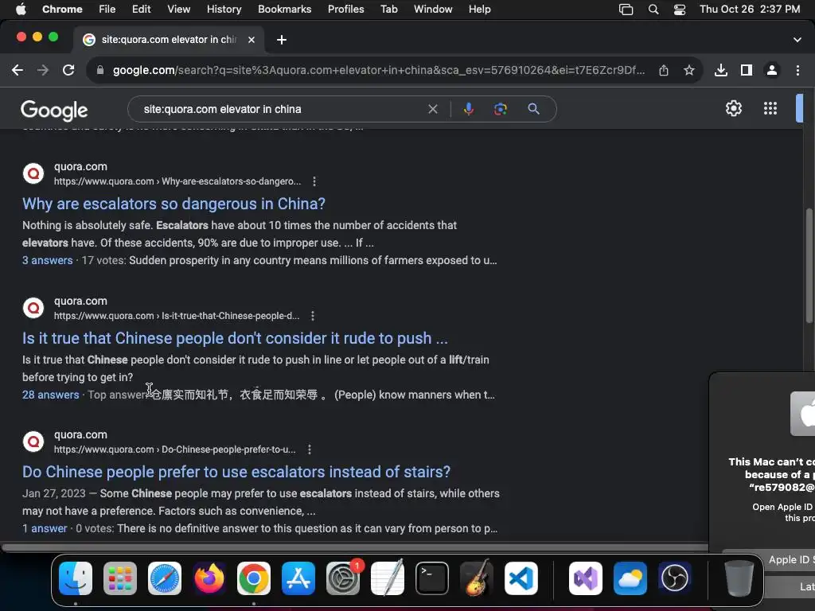
Task: Open 'Is it true that Chinese people' result
Action: [235, 338]
